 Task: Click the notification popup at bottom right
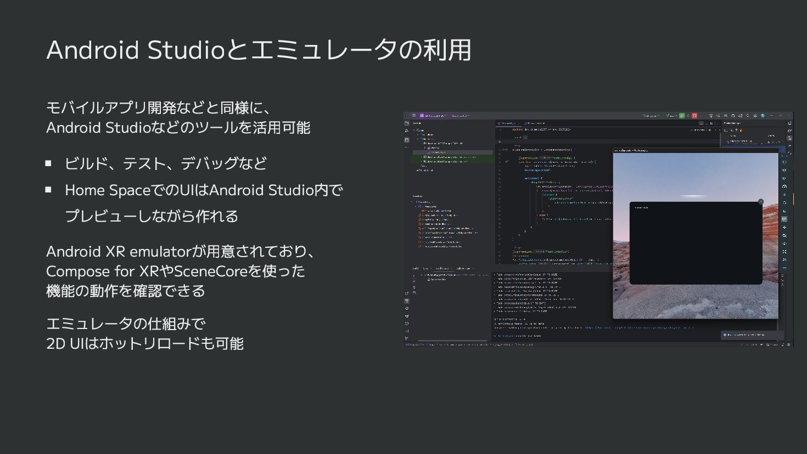click(x=751, y=334)
